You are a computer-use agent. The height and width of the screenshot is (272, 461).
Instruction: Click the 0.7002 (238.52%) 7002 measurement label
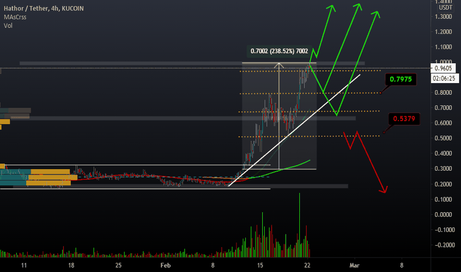[x=279, y=51]
